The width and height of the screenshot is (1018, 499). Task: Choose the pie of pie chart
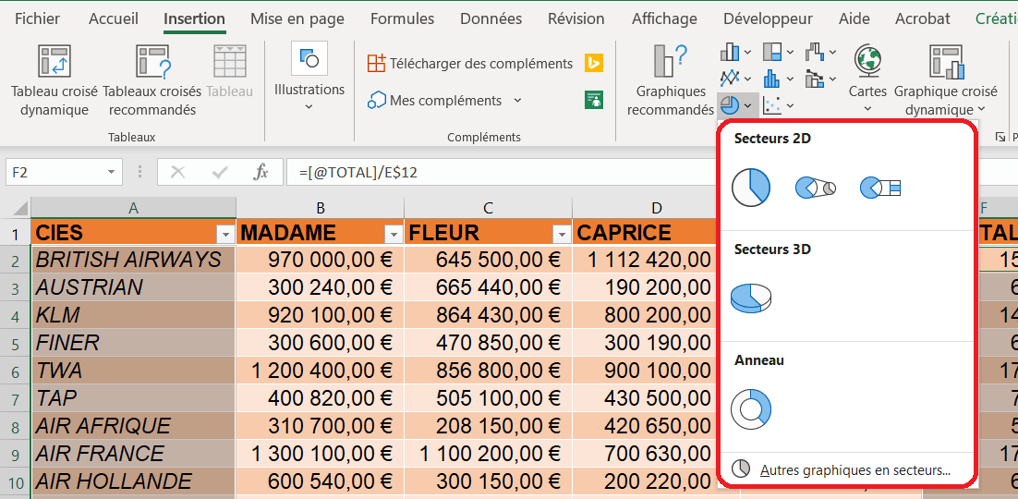[x=816, y=187]
